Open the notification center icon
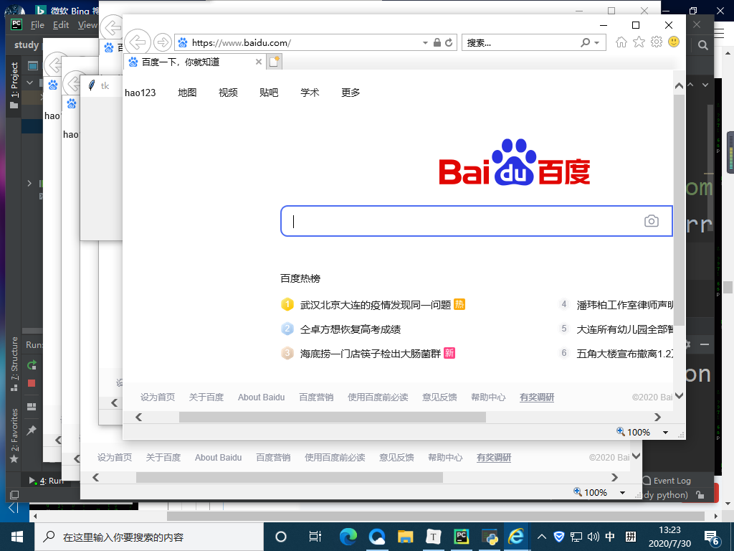Image resolution: width=734 pixels, height=551 pixels. 712,538
